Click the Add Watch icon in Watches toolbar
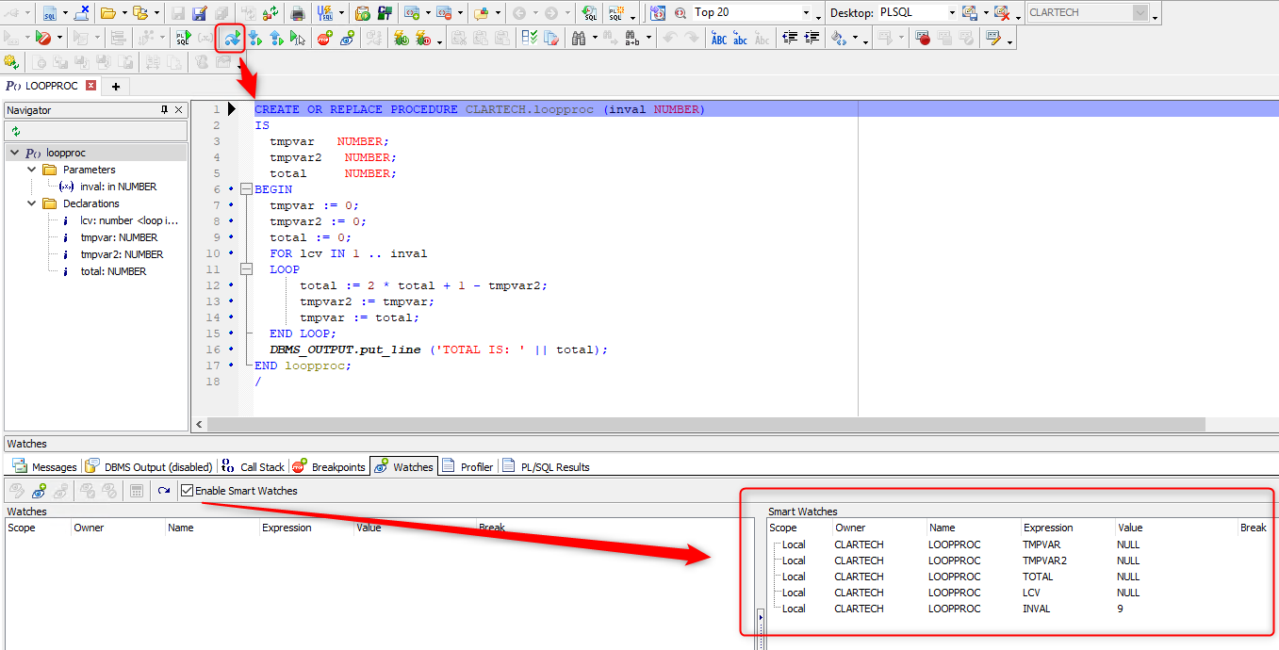Screen dimensions: 1279x650 coord(39,491)
